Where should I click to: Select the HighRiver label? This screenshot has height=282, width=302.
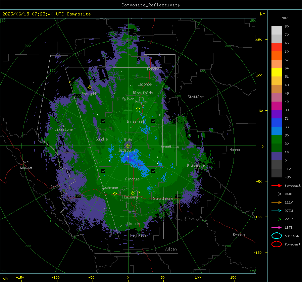click(139, 235)
